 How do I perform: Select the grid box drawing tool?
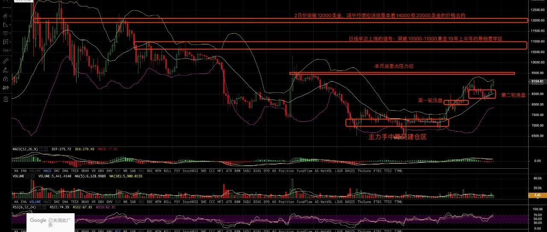(x=6, y=42)
